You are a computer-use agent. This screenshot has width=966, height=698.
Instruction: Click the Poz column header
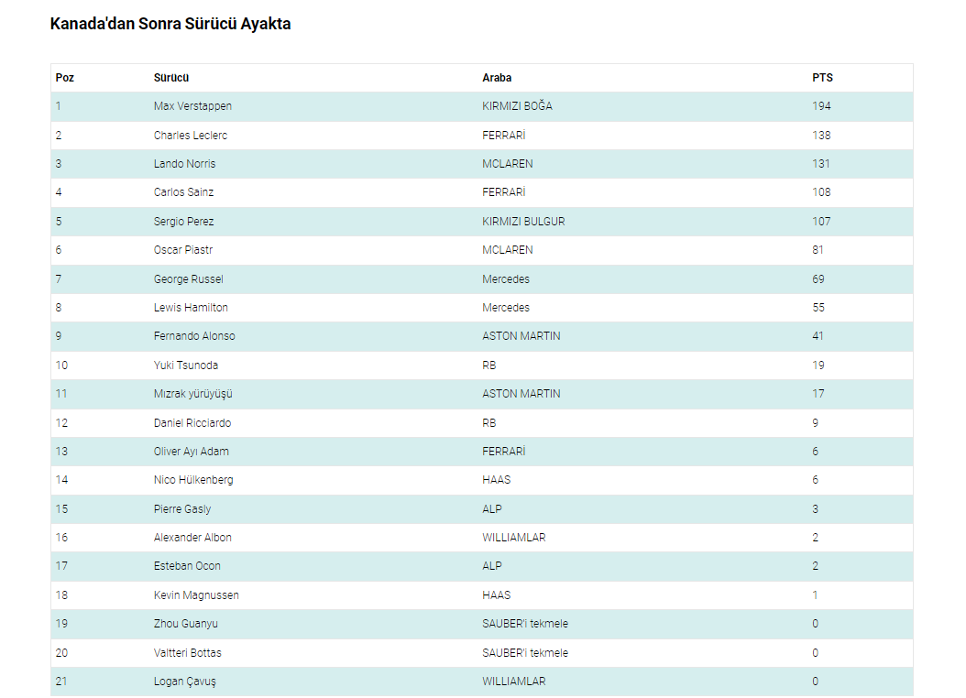[64, 78]
